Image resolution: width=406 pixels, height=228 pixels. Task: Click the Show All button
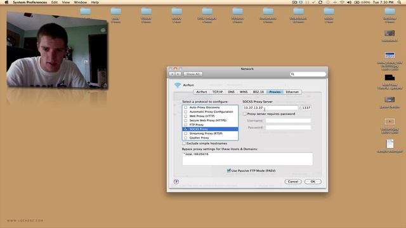click(x=193, y=74)
